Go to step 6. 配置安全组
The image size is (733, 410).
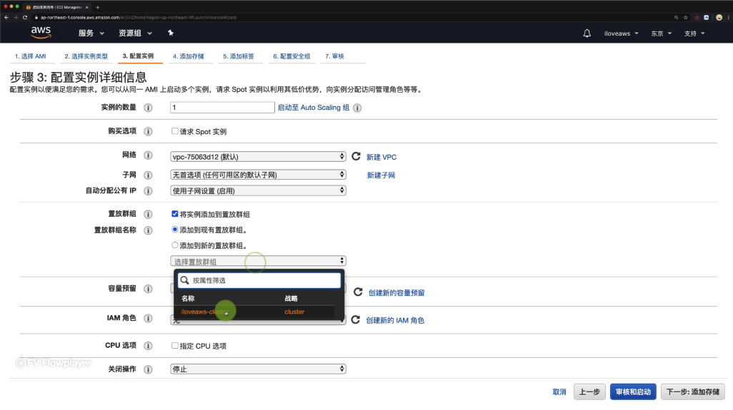pos(291,56)
